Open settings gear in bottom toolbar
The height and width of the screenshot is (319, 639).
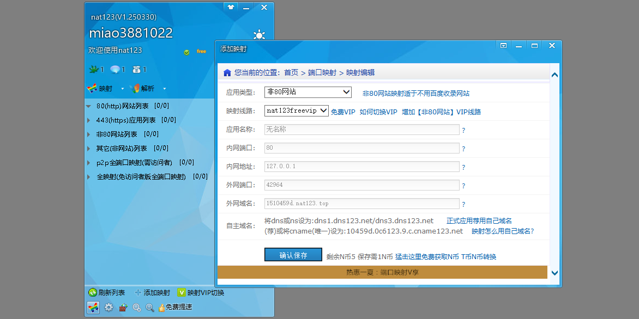(108, 308)
